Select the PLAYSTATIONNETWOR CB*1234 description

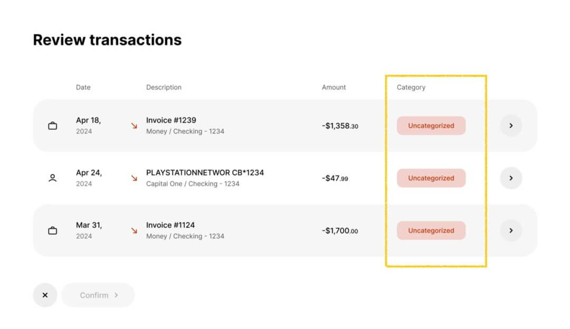point(205,172)
